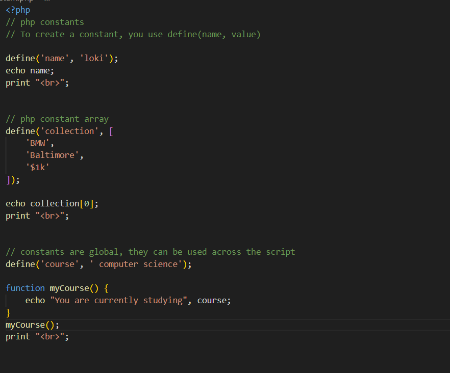Click the print "<br>" after echo collection

[37, 216]
